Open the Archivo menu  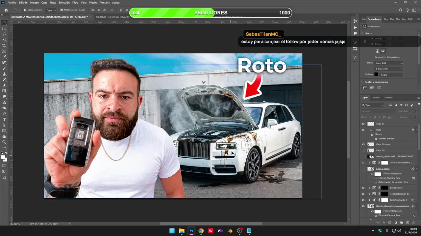(x=12, y=3)
